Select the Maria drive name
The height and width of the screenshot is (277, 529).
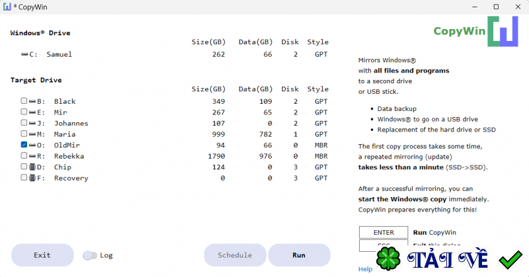click(x=65, y=134)
